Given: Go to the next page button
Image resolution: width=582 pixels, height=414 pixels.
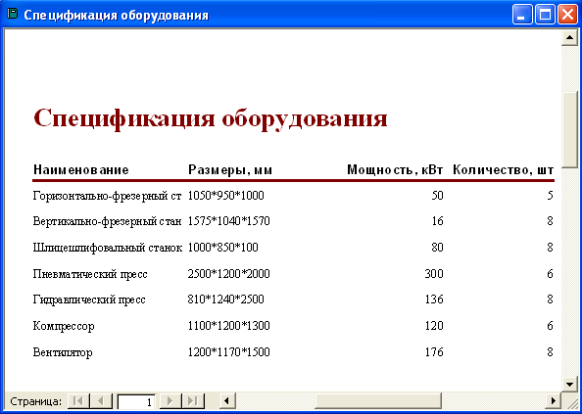Looking at the screenshot, I should tap(170, 401).
